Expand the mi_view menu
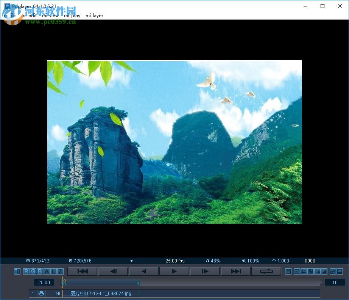 pyautogui.click(x=49, y=16)
